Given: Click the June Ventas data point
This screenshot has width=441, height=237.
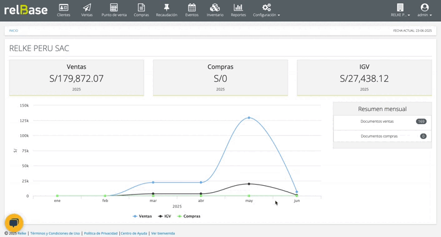Looking at the screenshot, I should (297, 192).
